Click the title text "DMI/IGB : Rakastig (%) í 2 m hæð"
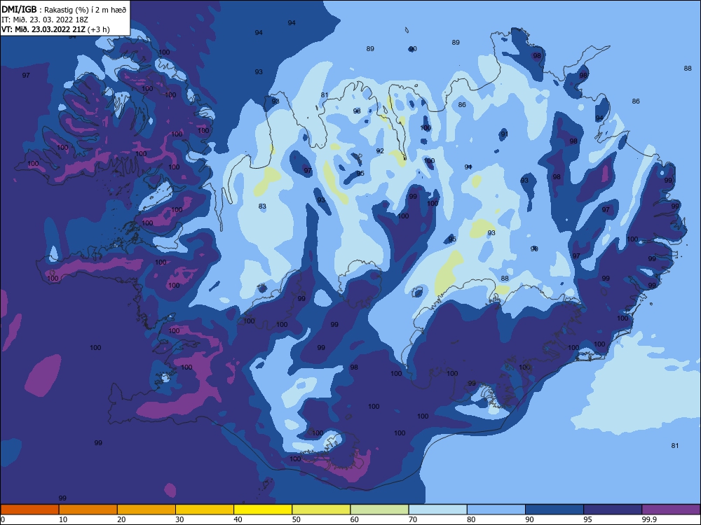701x525 pixels. pos(64,9)
